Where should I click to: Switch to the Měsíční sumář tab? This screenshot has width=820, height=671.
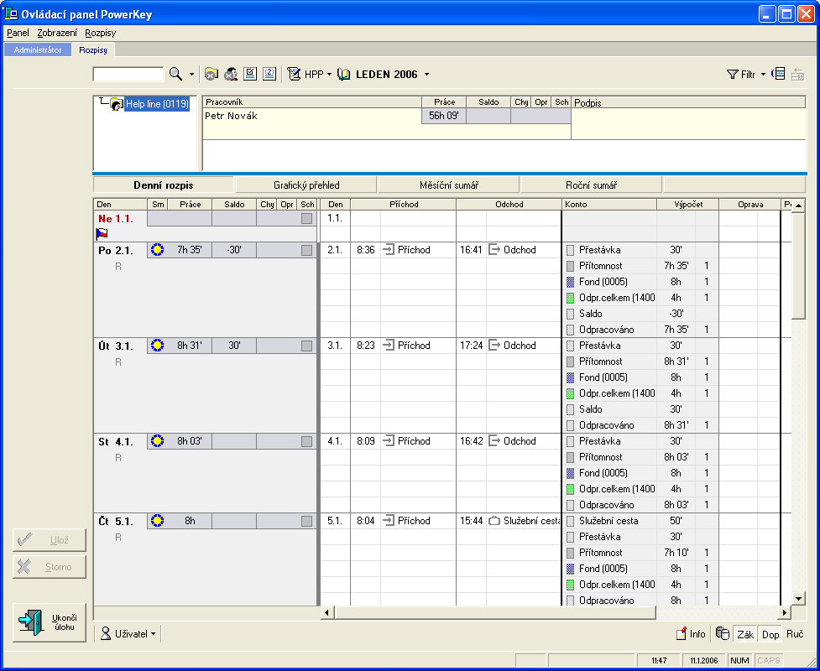pyautogui.click(x=448, y=185)
